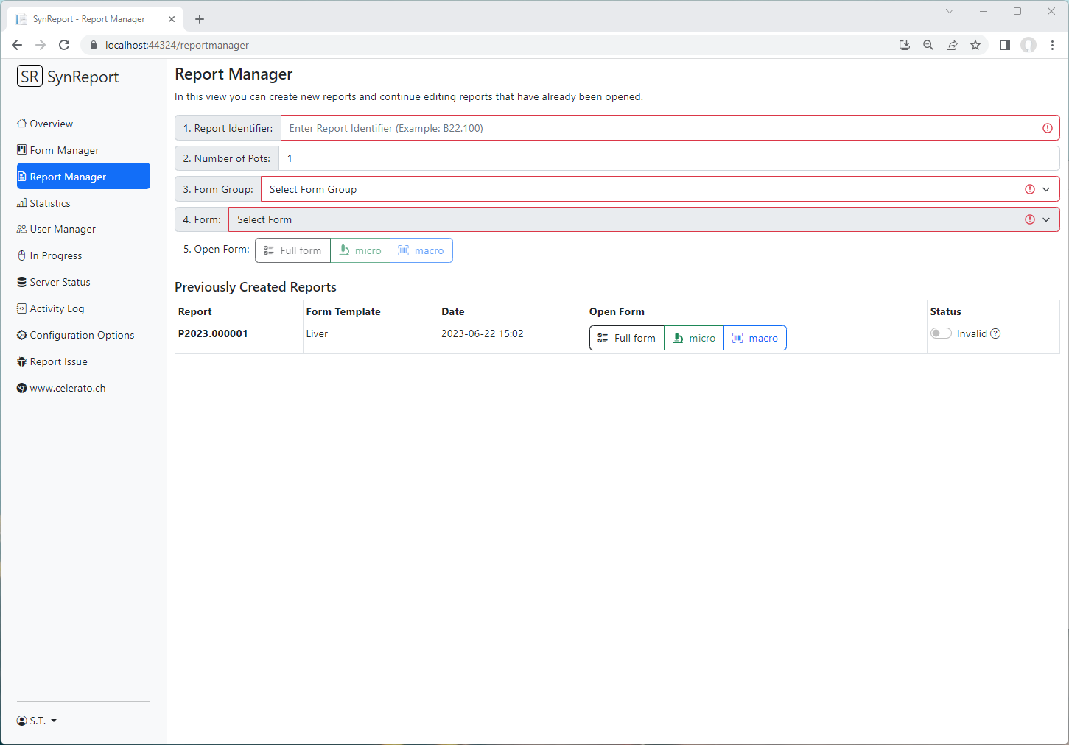Visit the www.celerato.ch link
Image resolution: width=1069 pixels, height=745 pixels.
tap(67, 388)
